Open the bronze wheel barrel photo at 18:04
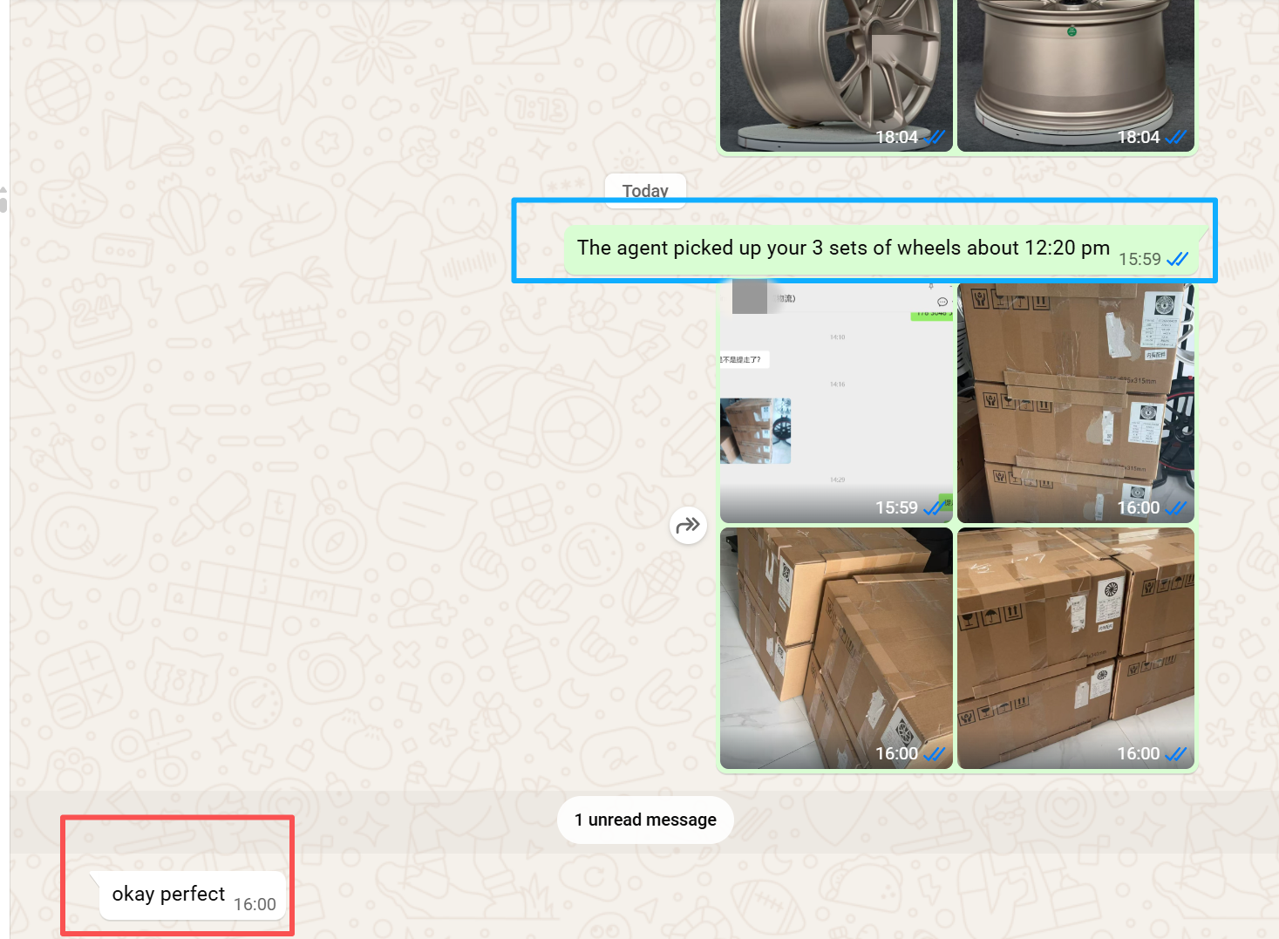This screenshot has width=1279, height=939. 1076,75
